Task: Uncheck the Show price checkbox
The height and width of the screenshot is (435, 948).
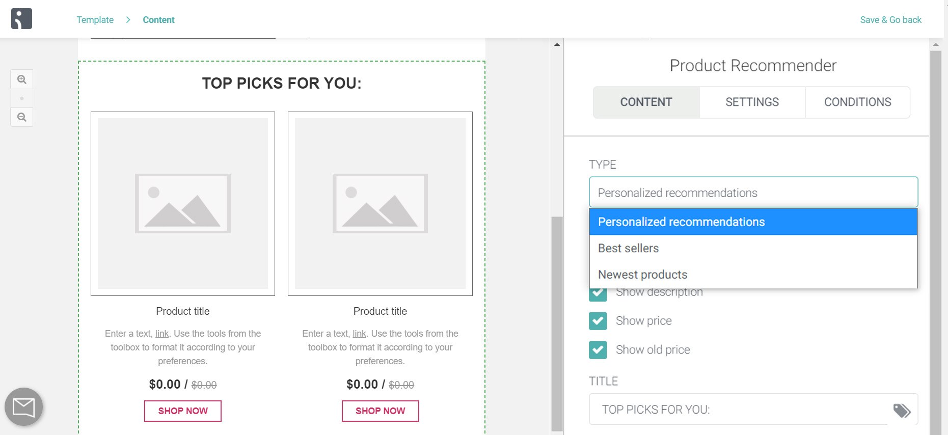Action: coord(598,321)
